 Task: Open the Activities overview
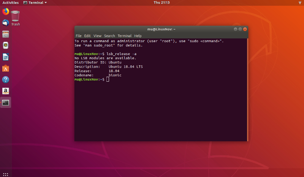(x=11, y=3)
